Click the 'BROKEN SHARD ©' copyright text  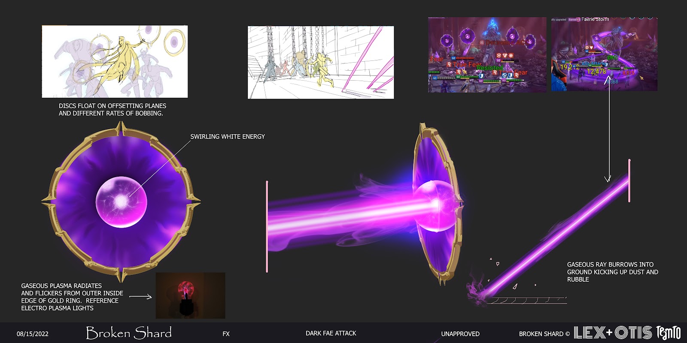(x=544, y=334)
